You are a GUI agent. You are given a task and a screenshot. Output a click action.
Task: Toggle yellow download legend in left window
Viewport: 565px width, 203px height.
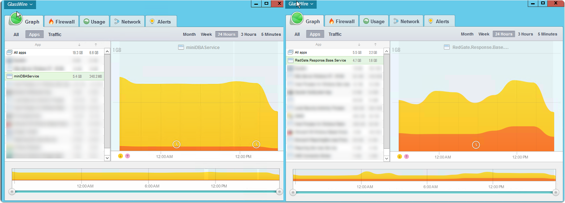coord(121,156)
